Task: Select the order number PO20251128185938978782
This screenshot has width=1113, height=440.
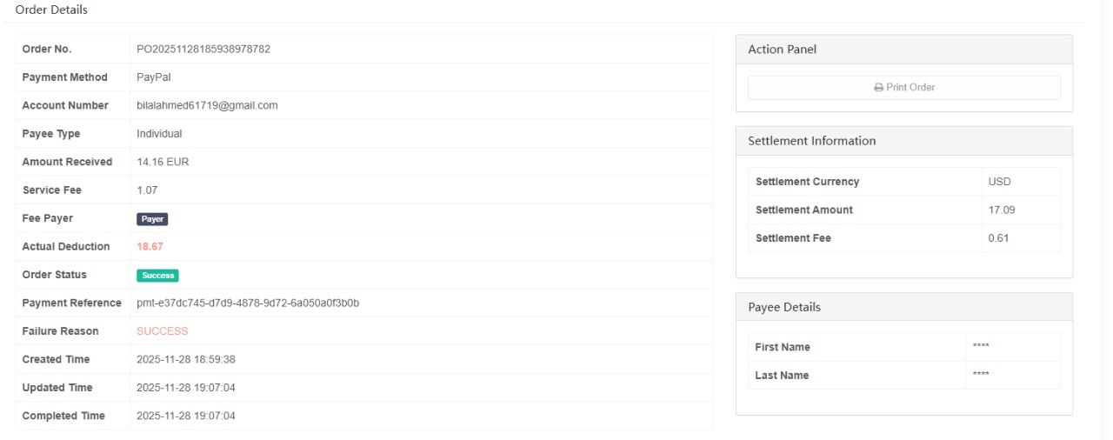Action: coord(203,50)
